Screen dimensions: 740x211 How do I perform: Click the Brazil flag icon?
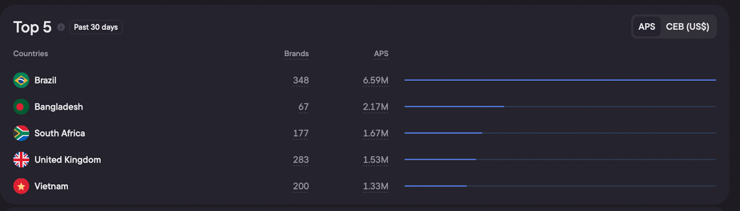click(x=21, y=80)
